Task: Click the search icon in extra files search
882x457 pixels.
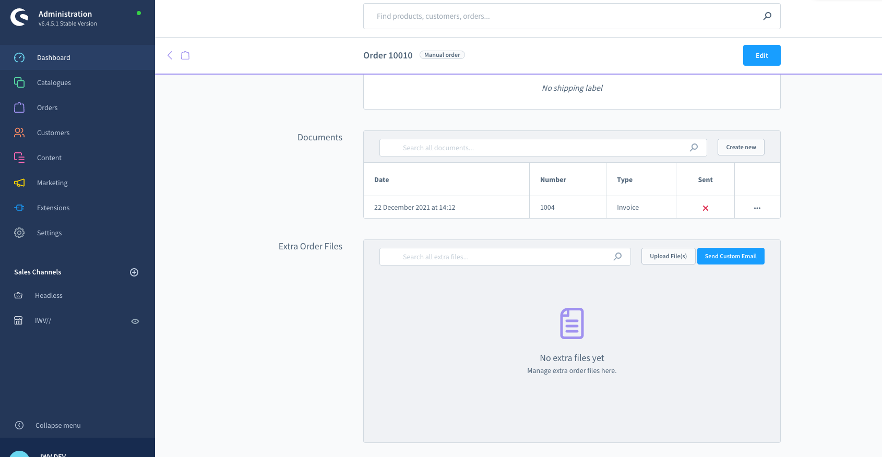Action: click(617, 257)
